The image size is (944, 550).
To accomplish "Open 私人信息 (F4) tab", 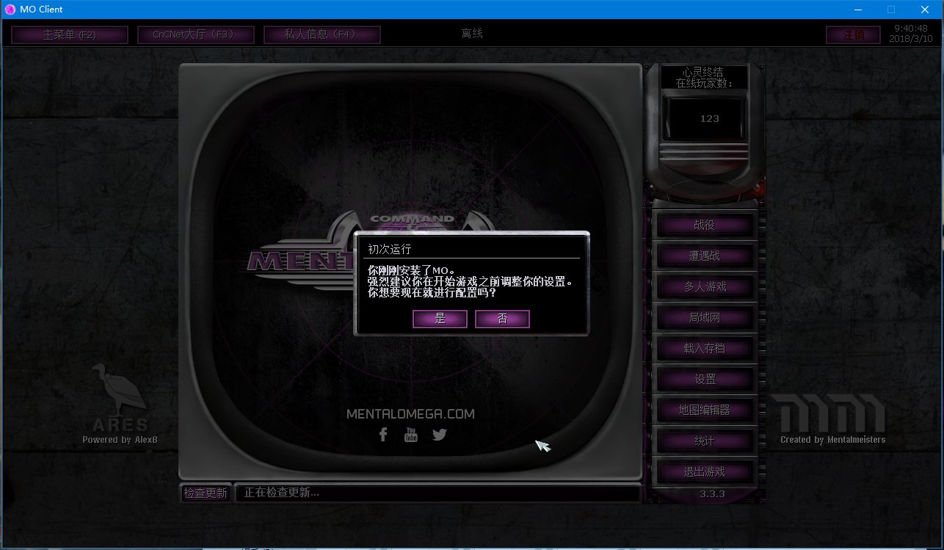I will coord(322,35).
